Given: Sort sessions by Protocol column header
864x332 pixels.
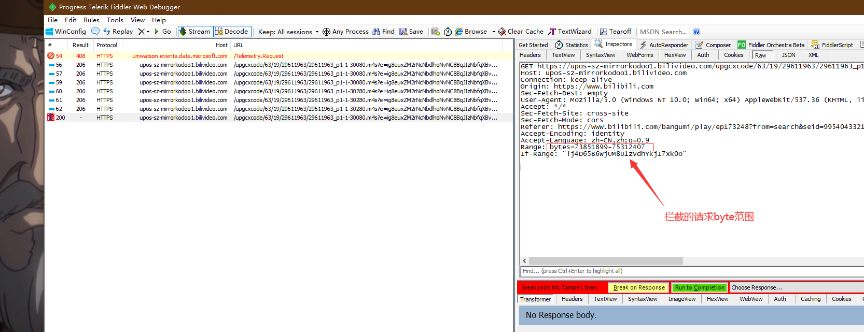Looking at the screenshot, I should pyautogui.click(x=107, y=45).
